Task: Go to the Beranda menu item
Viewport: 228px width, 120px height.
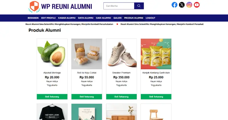Action: pos(33,18)
